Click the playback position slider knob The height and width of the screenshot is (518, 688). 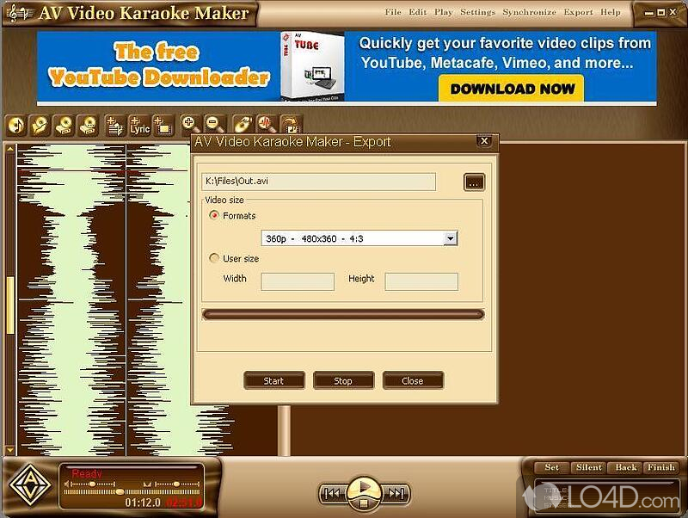point(120,491)
